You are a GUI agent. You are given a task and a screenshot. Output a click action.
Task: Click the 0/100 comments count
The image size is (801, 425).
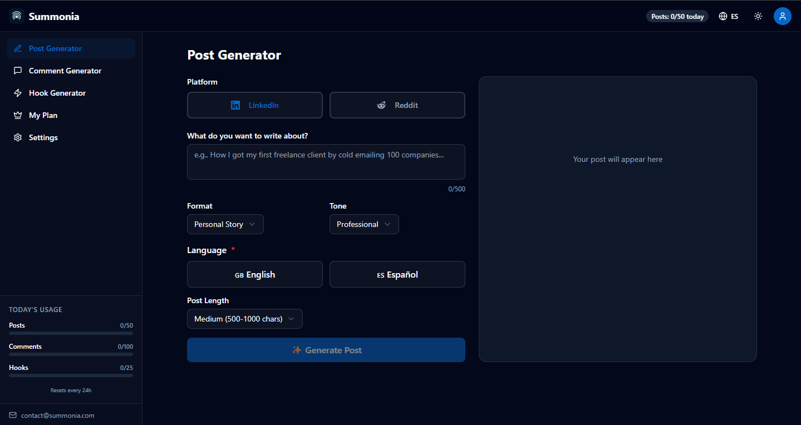point(125,347)
